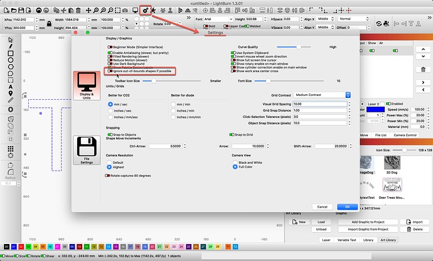Adjust the Curve Quality slider
Image resolution: width=433 pixels, height=261 pixels.
[300, 46]
